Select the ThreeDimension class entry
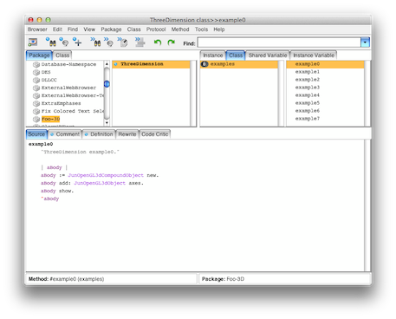 (151, 64)
